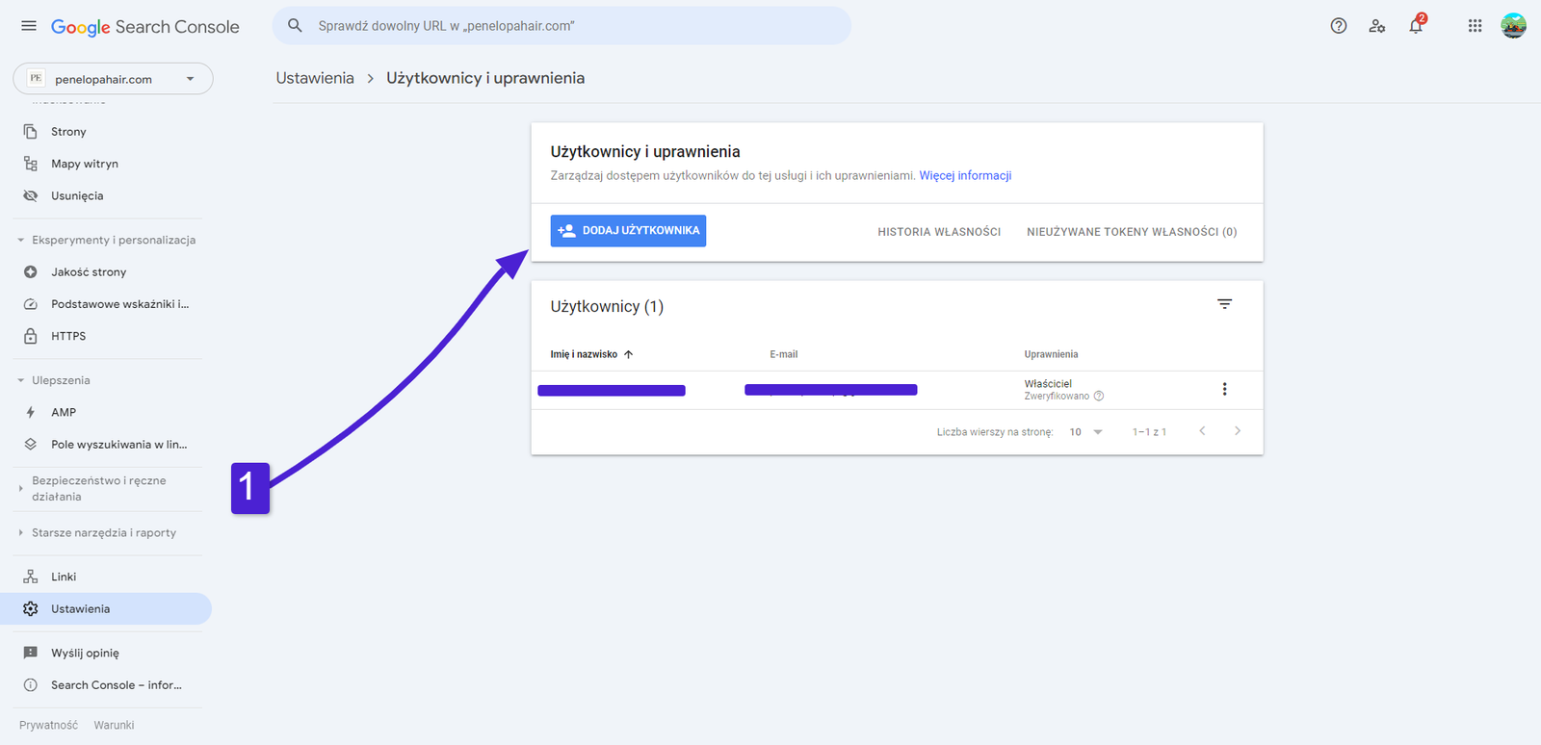Open the penelopahair.com property selector

click(x=113, y=79)
